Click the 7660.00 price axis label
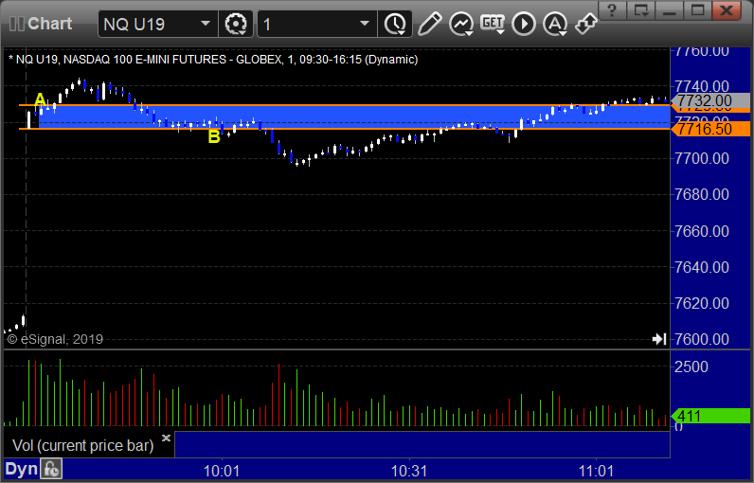This screenshot has width=754, height=483. point(702,231)
